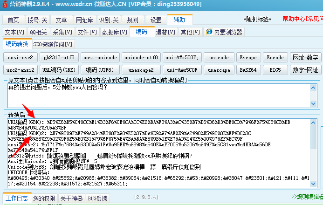The width and height of the screenshot is (323, 205).
Task: Click the *随机标签* label
Action: (257, 20)
